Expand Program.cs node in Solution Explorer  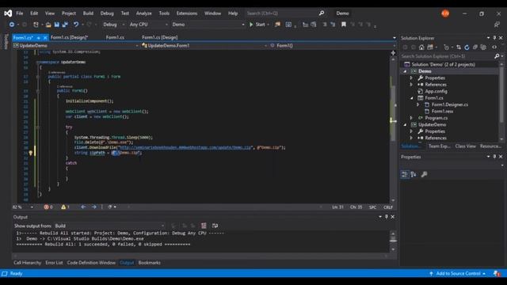411,118
